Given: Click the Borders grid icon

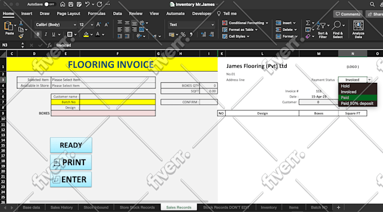Looking at the screenshot, I should click(70, 34).
